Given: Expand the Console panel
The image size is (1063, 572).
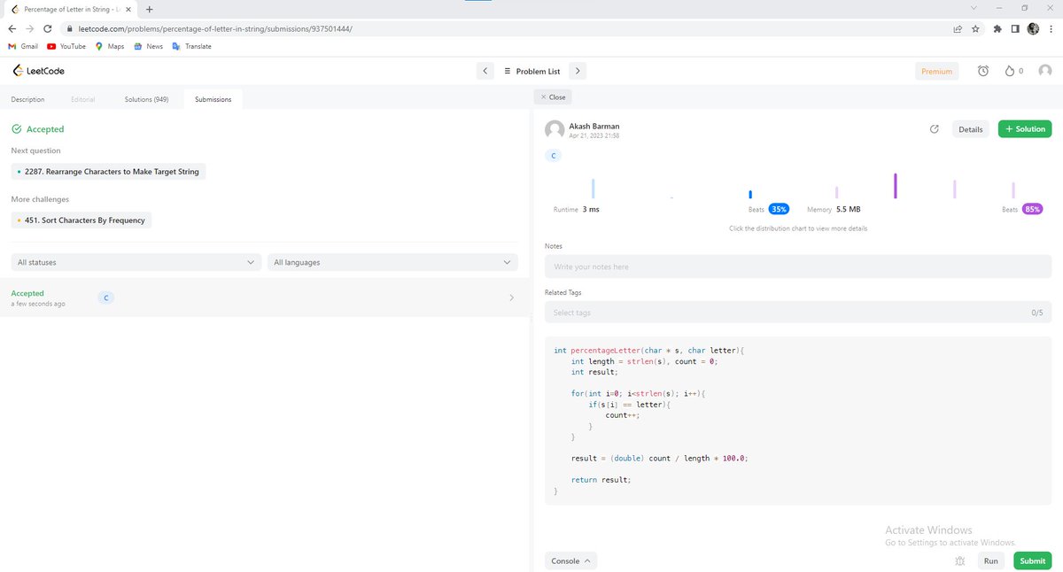Looking at the screenshot, I should (x=573, y=560).
